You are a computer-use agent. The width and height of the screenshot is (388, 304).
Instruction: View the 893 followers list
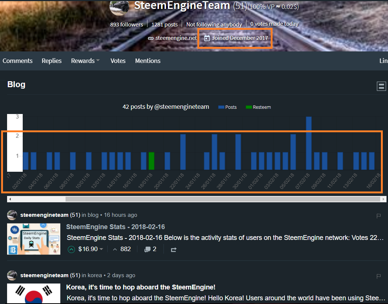tap(127, 25)
